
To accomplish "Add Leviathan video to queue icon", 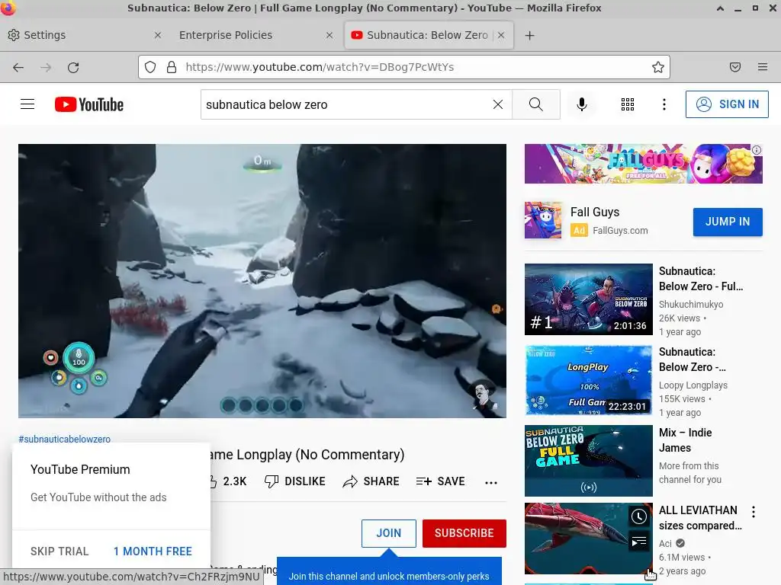I will (639, 542).
